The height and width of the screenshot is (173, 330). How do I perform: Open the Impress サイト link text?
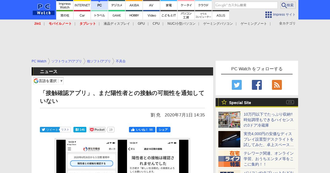284,15
